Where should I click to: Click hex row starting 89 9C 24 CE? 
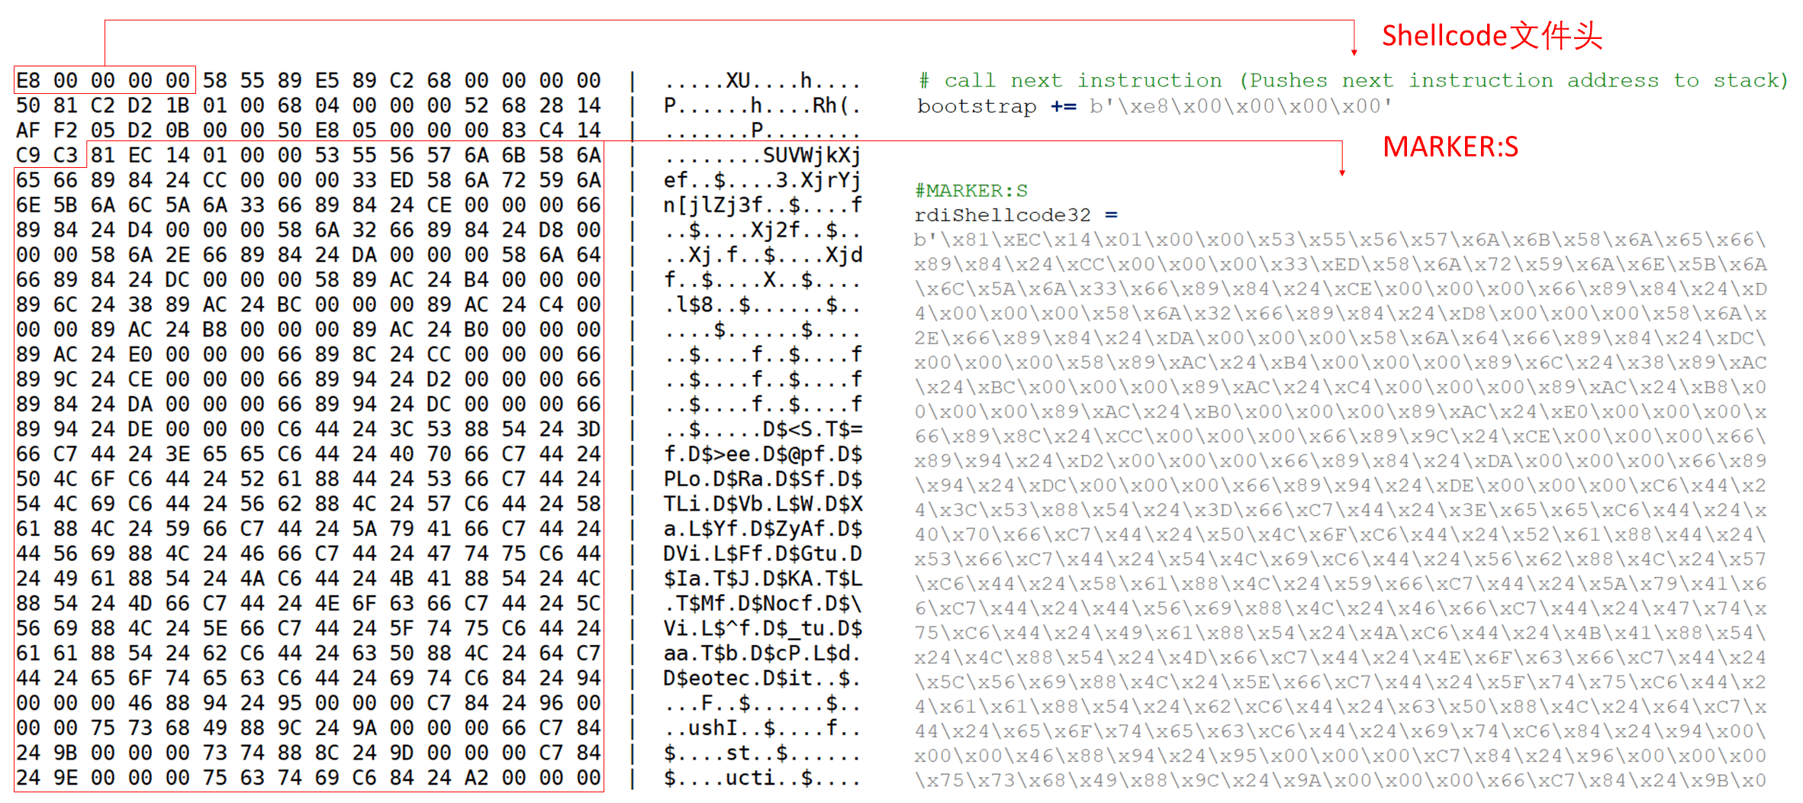tap(308, 379)
